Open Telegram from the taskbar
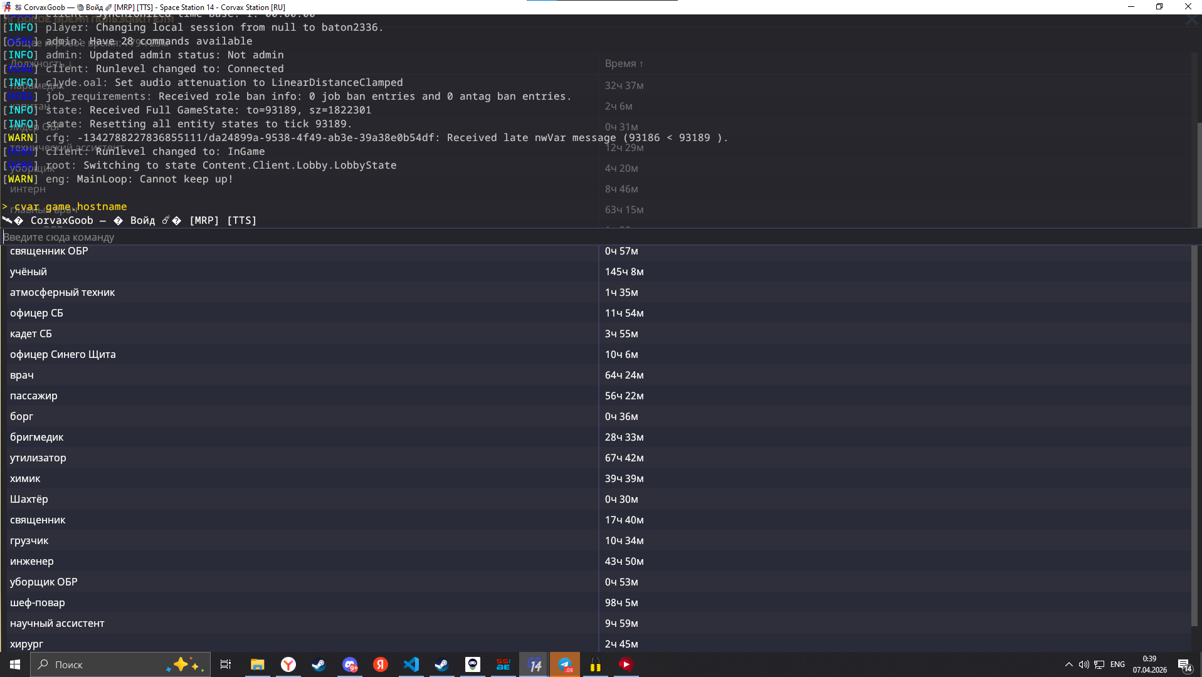Viewport: 1202px width, 677px height. pyautogui.click(x=565, y=664)
